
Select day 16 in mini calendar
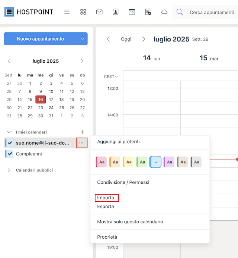(x=41, y=100)
